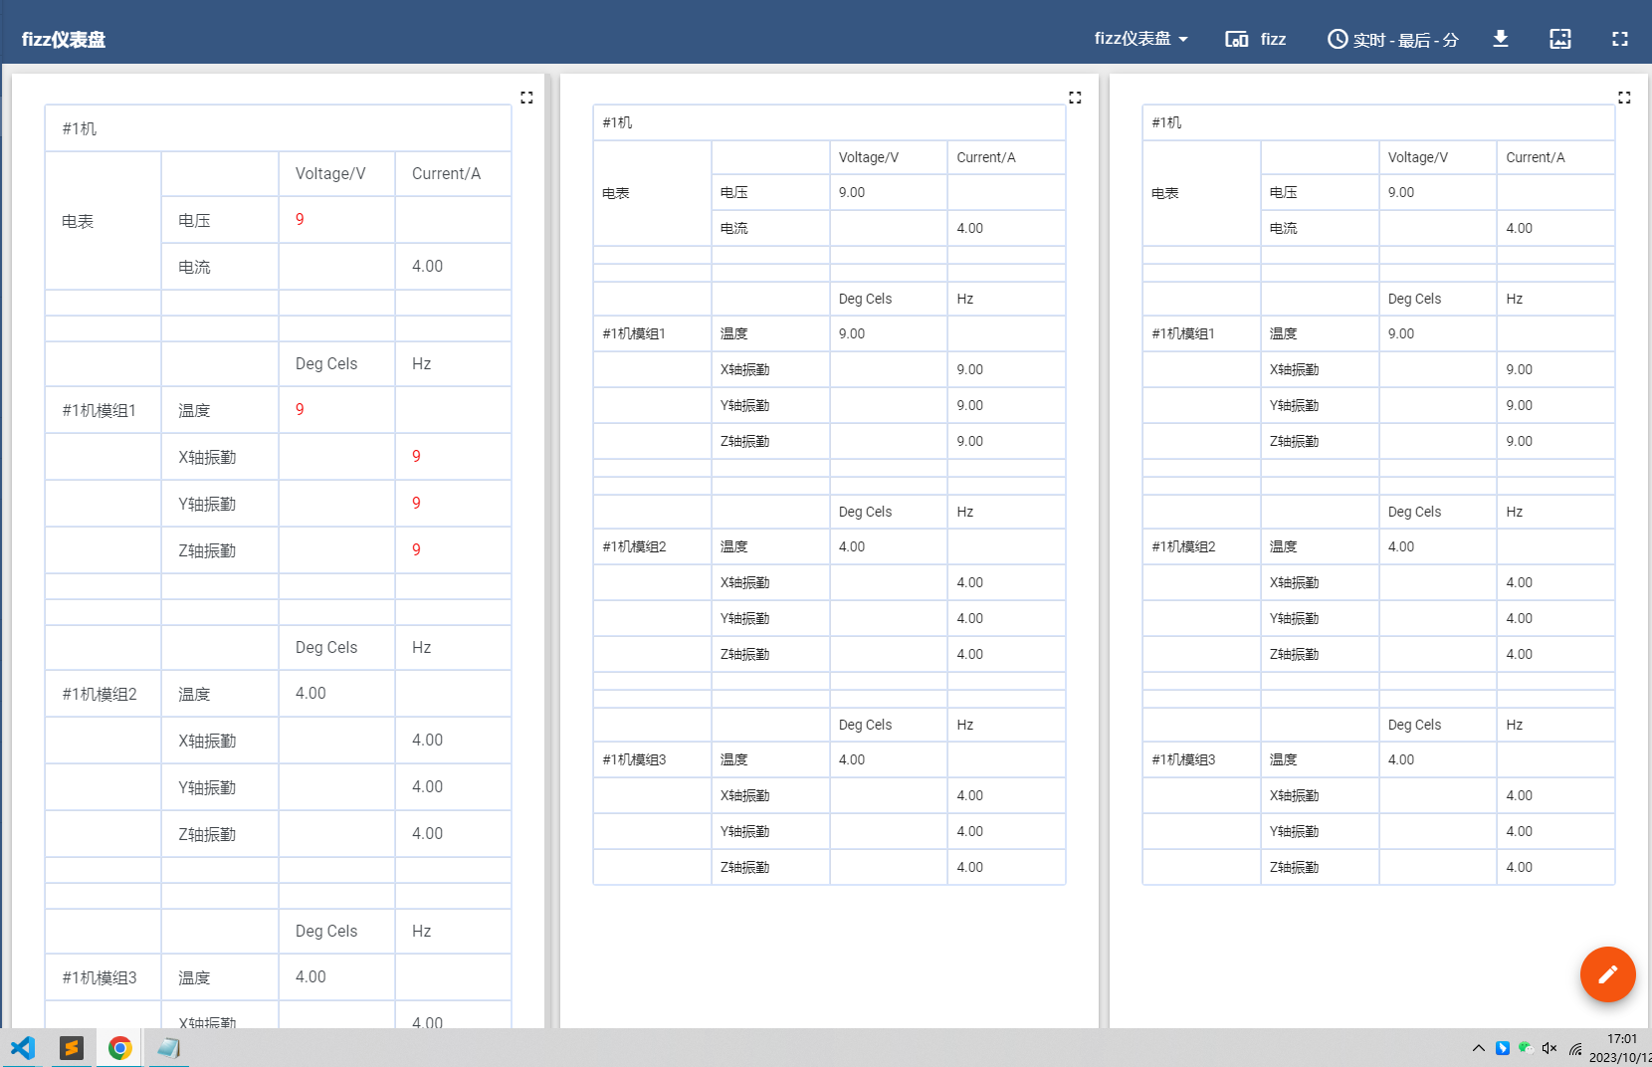Viewport: 1652px width, 1067px height.
Task: Click #1机模组3 label in right table
Action: tap(1183, 759)
